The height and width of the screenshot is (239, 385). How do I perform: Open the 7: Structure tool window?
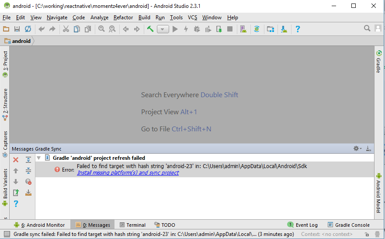pyautogui.click(x=5, y=104)
